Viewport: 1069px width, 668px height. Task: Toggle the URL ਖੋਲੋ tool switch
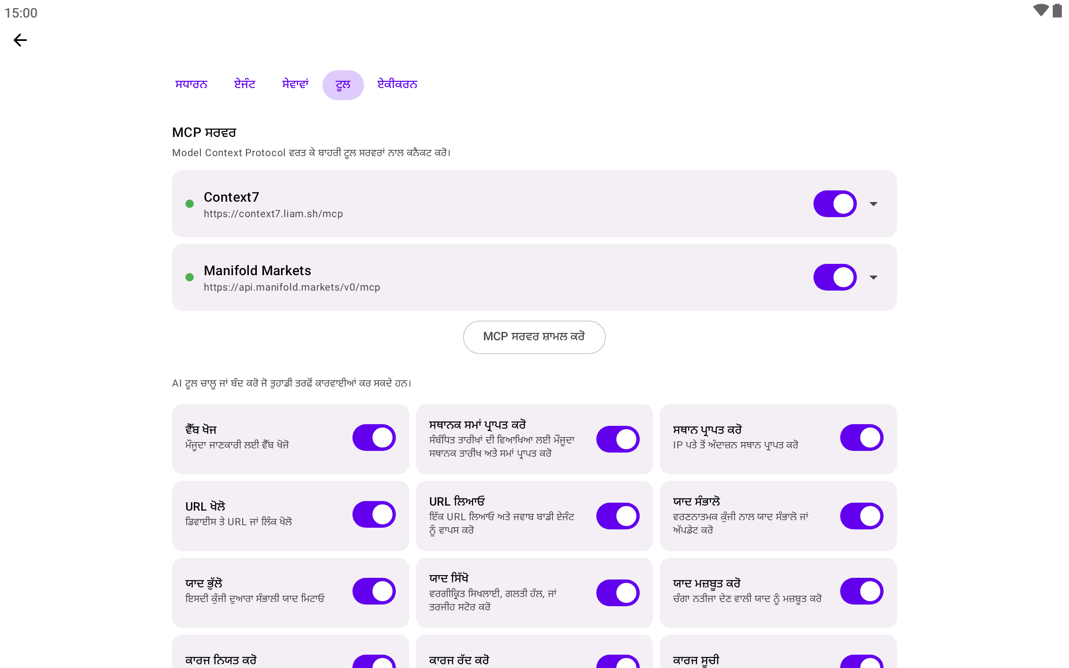point(374,514)
